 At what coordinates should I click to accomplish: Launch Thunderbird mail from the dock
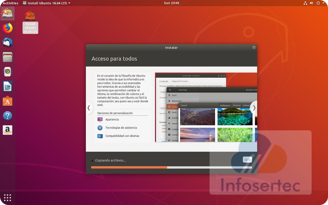pos(8,42)
